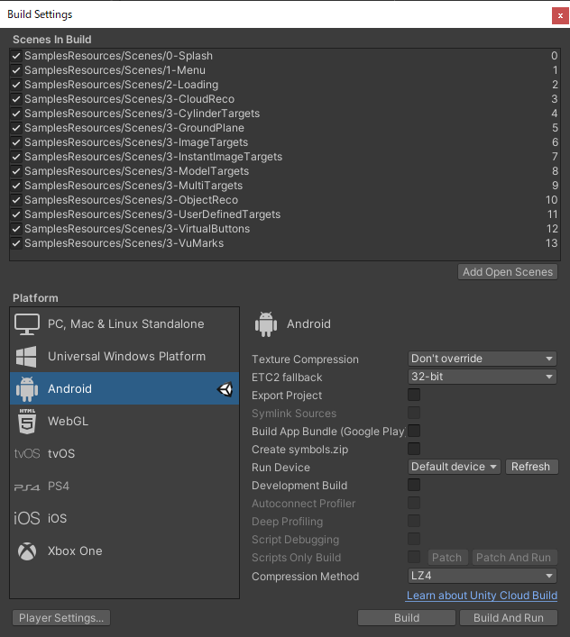The height and width of the screenshot is (637, 570).
Task: Select Universal Windows Platform entry
Action: (x=124, y=356)
